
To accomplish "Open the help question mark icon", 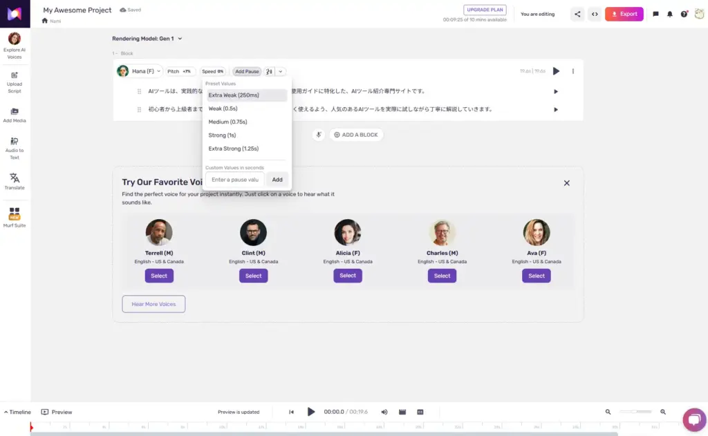I will (684, 14).
